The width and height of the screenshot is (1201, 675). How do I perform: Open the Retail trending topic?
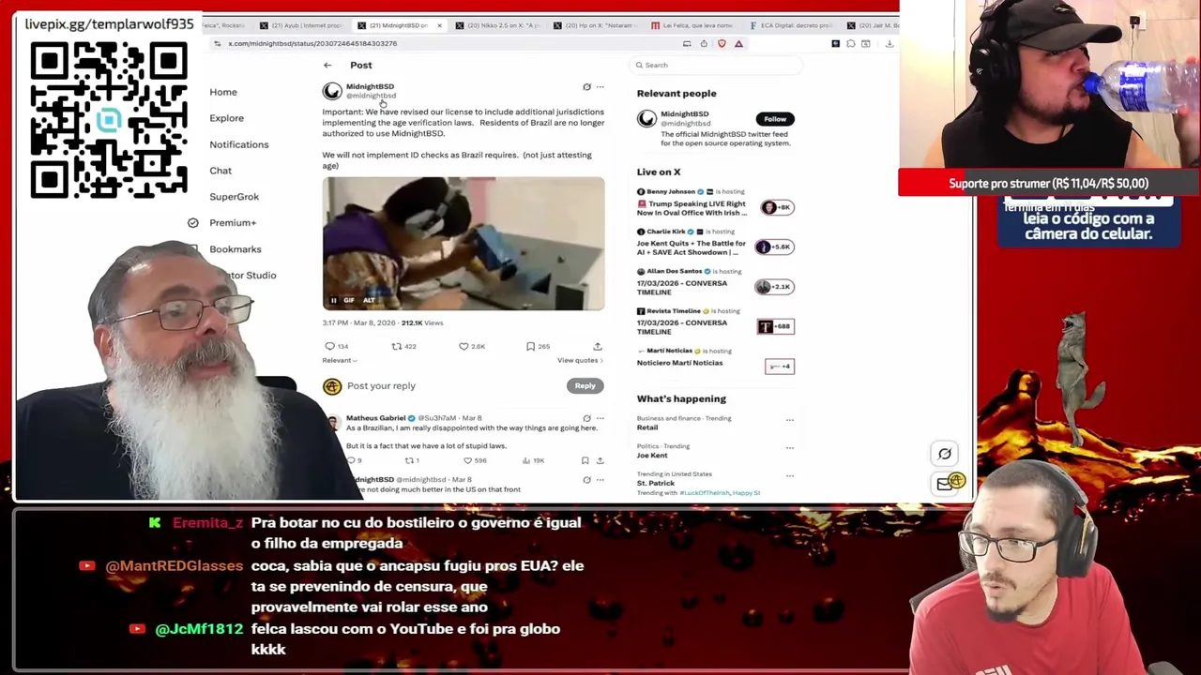pyautogui.click(x=647, y=427)
